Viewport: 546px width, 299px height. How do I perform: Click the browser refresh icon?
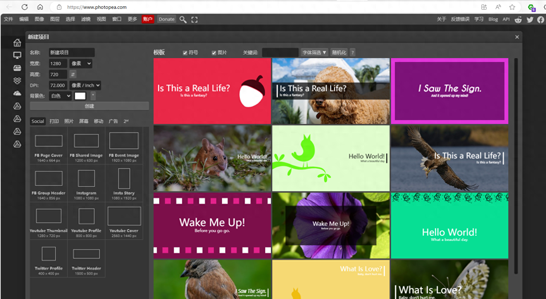coord(25,7)
